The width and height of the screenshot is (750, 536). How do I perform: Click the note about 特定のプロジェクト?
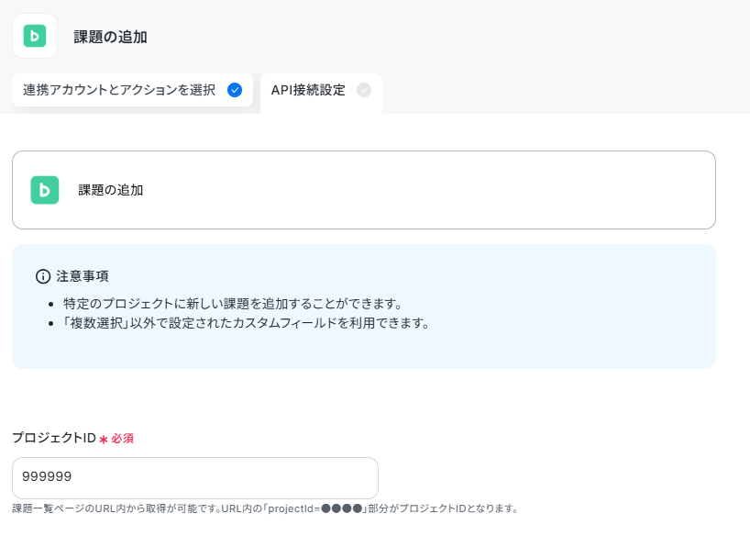click(x=233, y=304)
